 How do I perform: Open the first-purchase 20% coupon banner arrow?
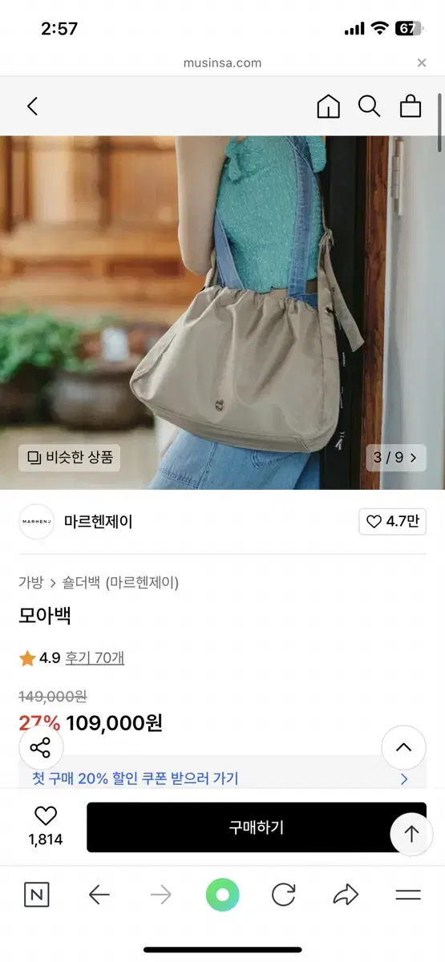point(404,778)
